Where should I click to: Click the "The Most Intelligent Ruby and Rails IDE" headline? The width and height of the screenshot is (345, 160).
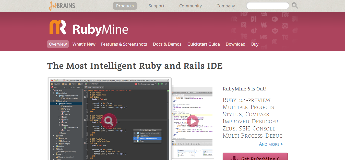[x=135, y=66]
